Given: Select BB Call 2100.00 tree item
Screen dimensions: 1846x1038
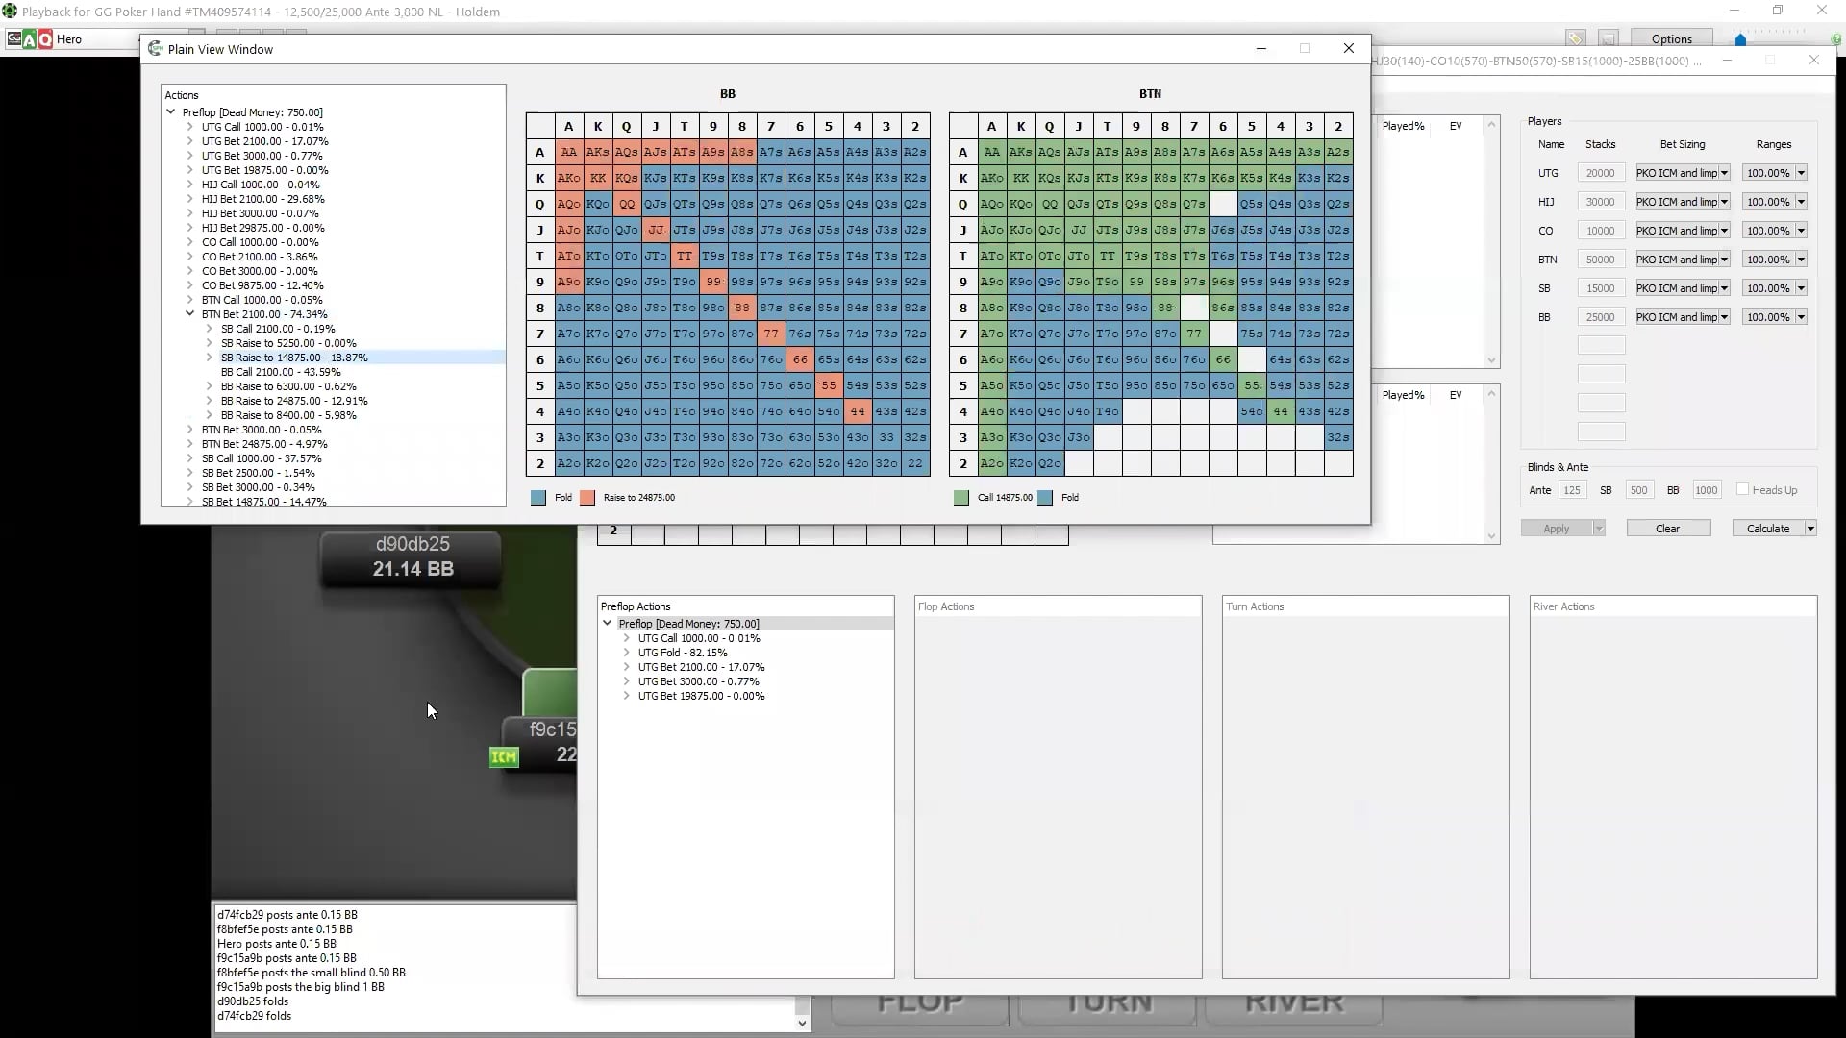Looking at the screenshot, I should (281, 372).
